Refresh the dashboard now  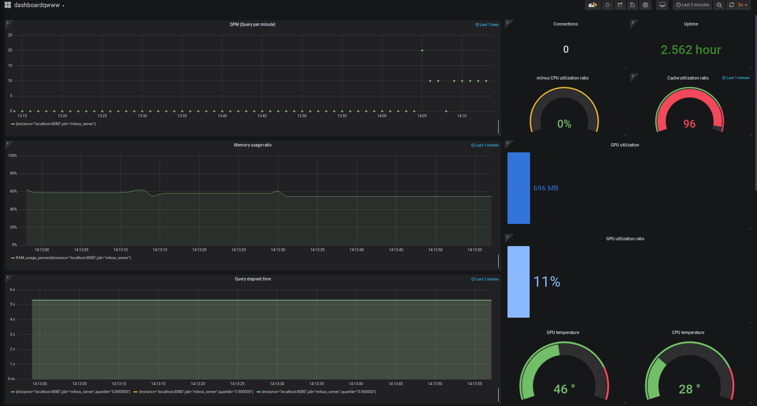[731, 5]
